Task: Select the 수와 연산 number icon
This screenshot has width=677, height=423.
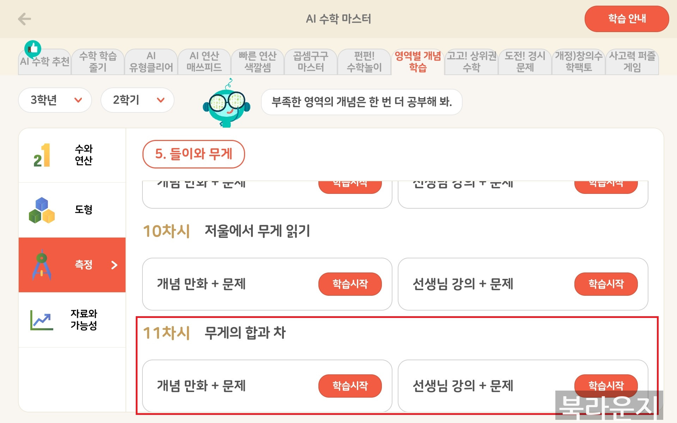Action: (x=42, y=155)
